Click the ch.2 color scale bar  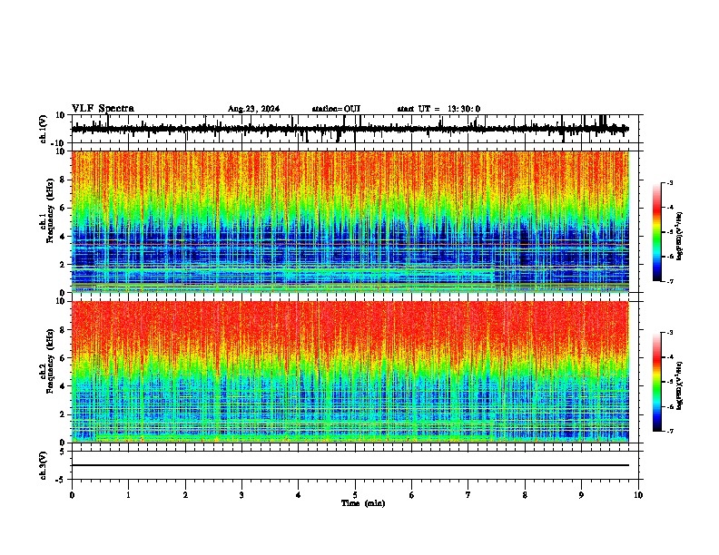coord(656,382)
